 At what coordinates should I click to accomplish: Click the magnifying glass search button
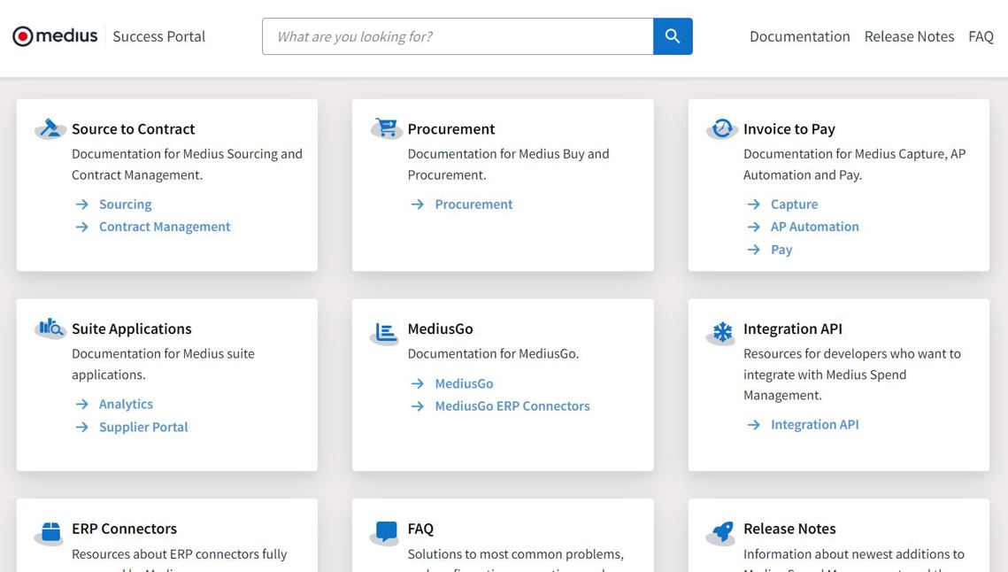[x=673, y=36]
